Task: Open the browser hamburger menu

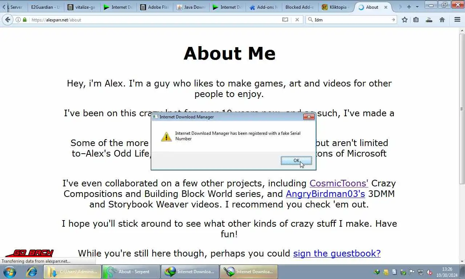Action: click(457, 20)
